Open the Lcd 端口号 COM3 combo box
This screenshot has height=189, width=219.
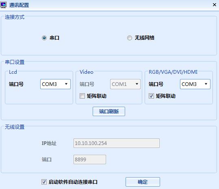pos(55,84)
